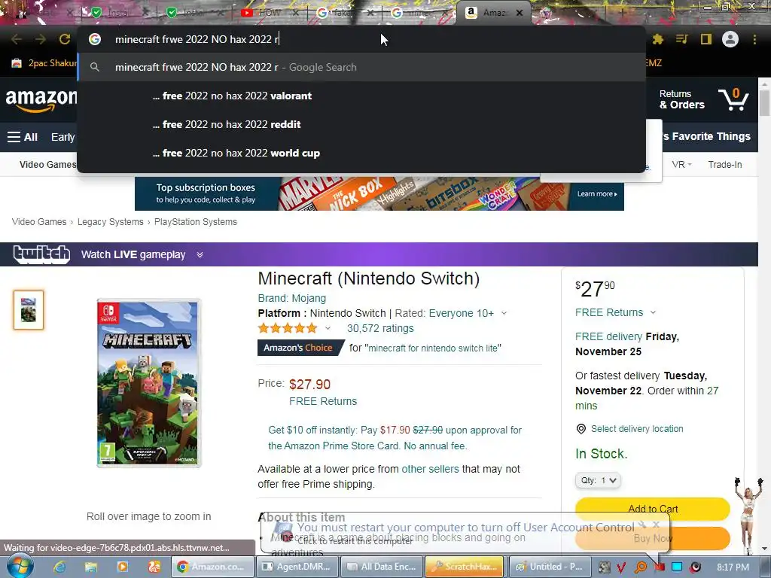Close the active Amazon tab
Screen dimensions: 771x578
(520, 13)
